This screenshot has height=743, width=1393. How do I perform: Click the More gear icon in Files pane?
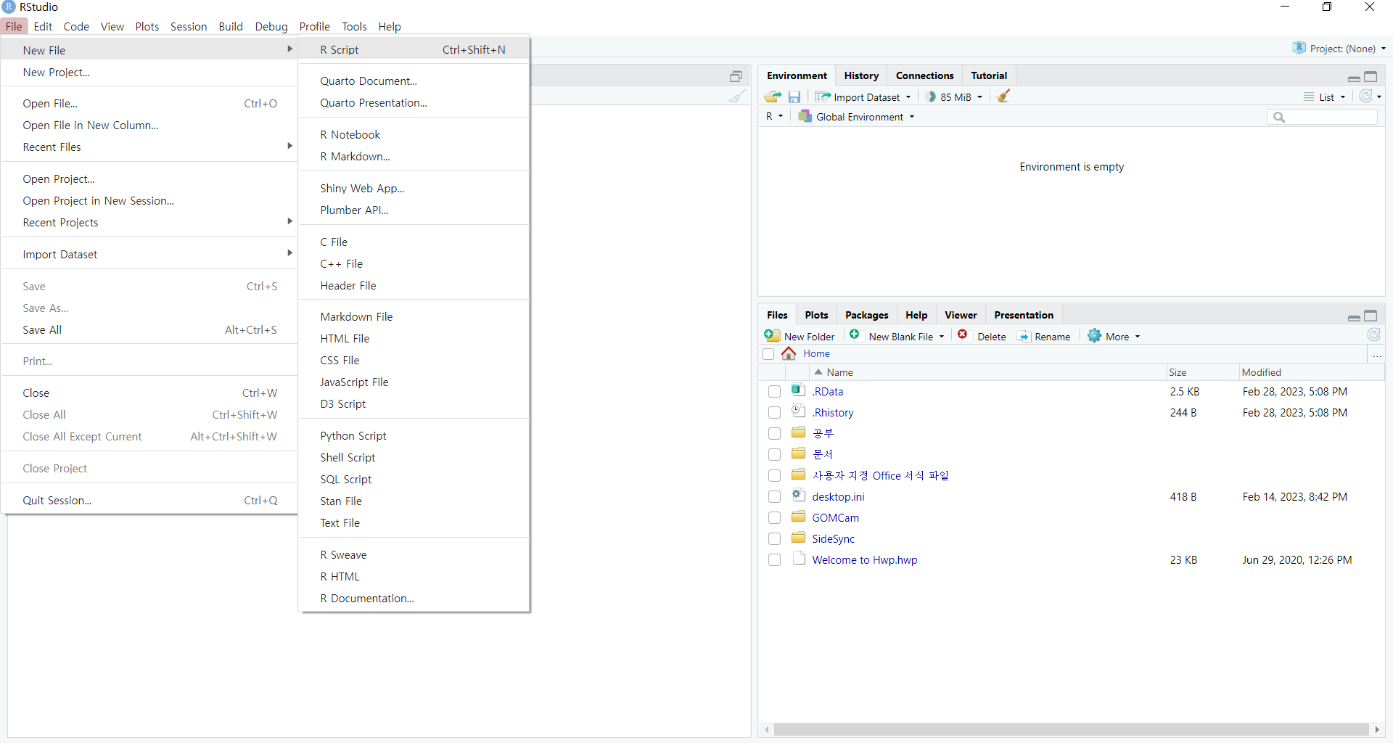click(1094, 335)
